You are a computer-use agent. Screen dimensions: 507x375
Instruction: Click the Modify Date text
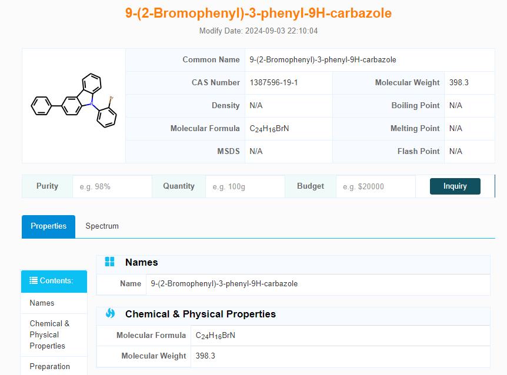(258, 31)
